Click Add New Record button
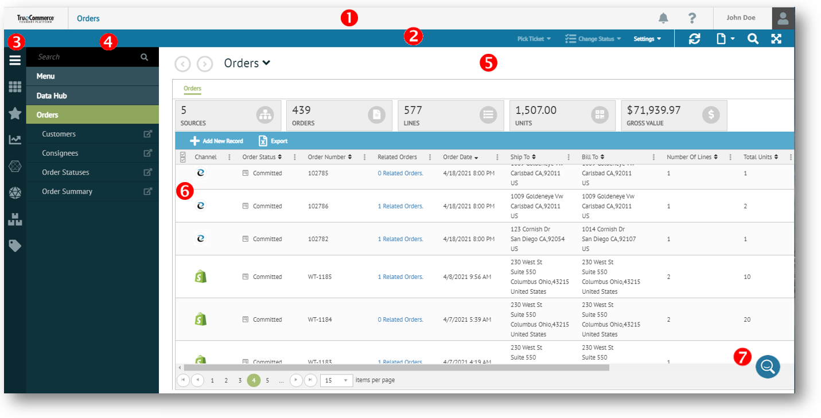821x418 pixels. [x=217, y=141]
